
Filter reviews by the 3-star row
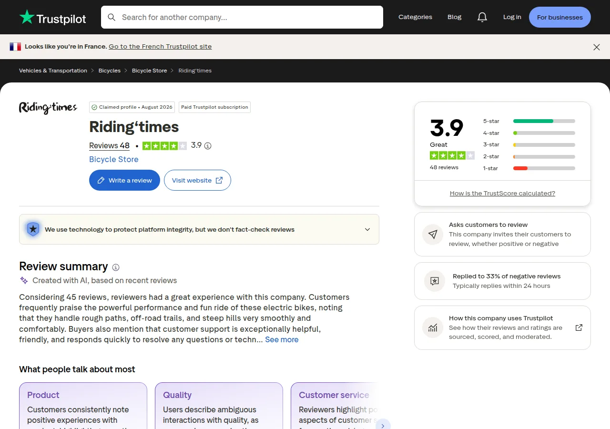[529, 145]
